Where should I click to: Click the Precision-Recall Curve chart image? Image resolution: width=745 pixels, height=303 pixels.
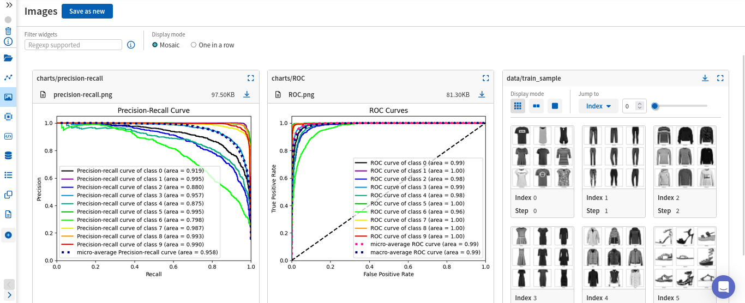146,192
